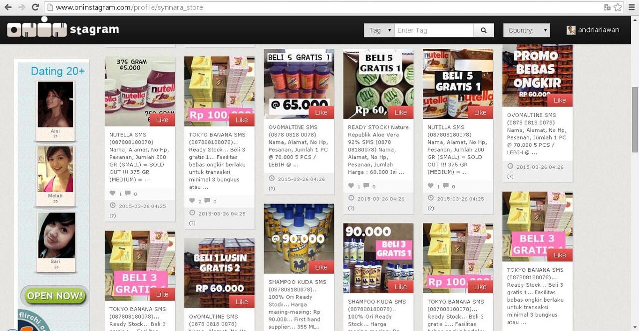Click Aini's photo in Dating ad
Viewport: 639px width, 331px height.
55,104
